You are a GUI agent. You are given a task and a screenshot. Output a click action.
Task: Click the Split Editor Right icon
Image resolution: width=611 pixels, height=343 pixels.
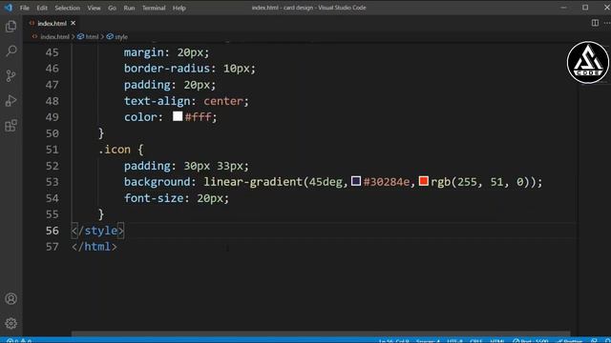(595, 23)
